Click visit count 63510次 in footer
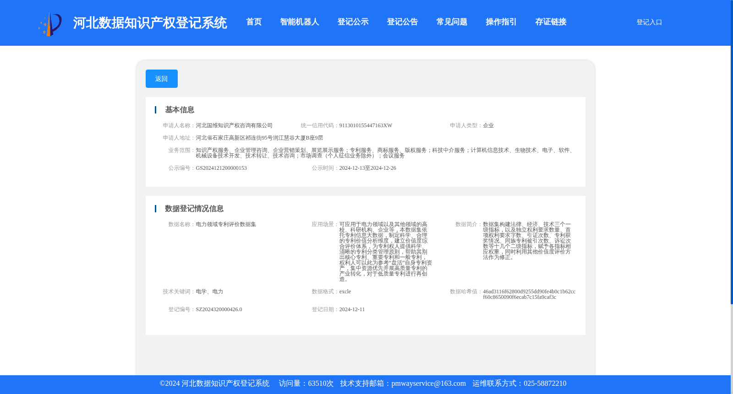Viewport: 733px width, 394px height. coord(321,383)
